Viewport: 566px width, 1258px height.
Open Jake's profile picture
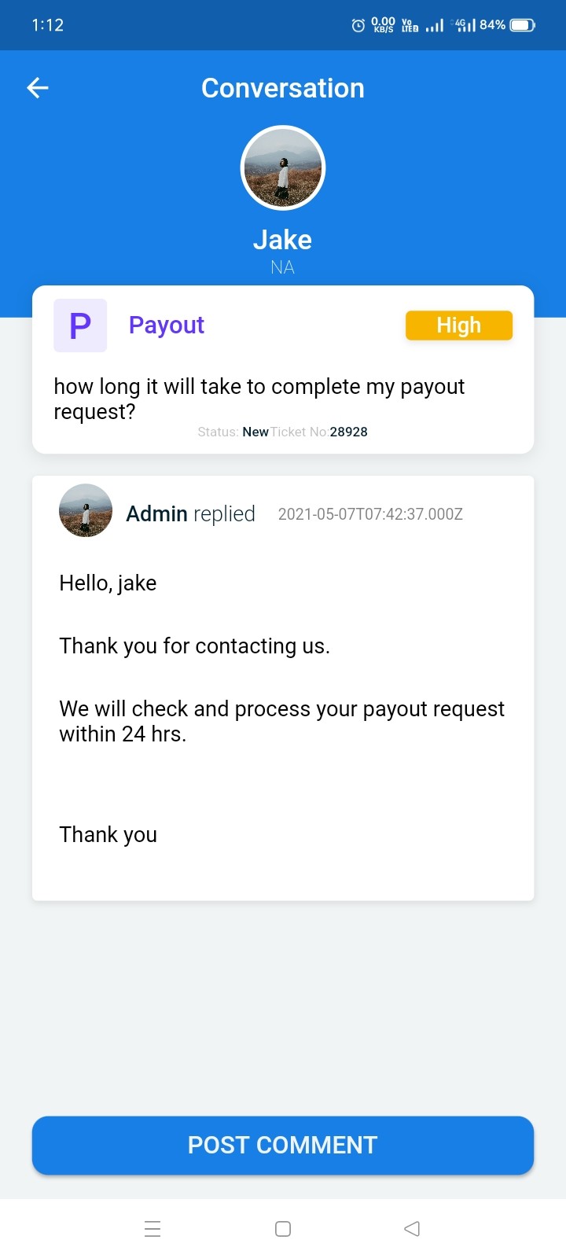pos(283,168)
